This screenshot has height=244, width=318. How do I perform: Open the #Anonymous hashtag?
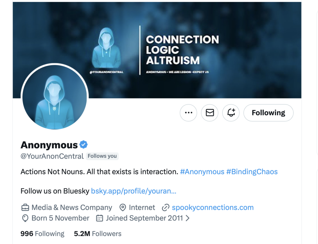pyautogui.click(x=202, y=172)
